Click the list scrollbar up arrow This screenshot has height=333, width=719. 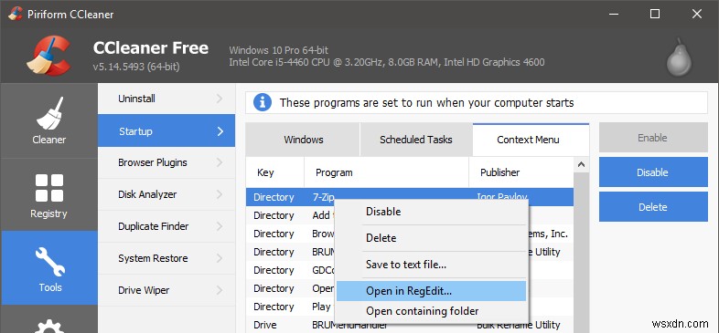(581, 164)
